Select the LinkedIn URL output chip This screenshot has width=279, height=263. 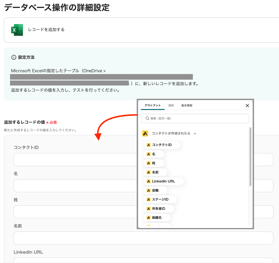tap(163, 181)
